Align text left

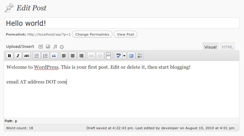click(x=64, y=56)
